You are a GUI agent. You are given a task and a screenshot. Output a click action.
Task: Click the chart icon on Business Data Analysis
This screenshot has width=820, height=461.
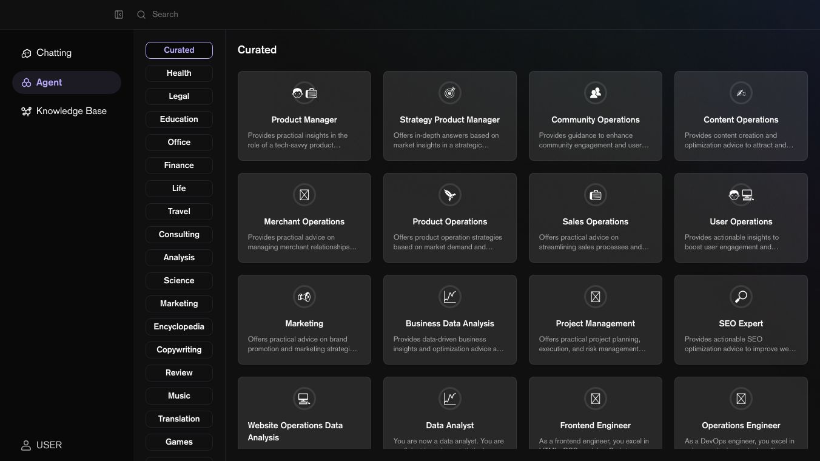pyautogui.click(x=449, y=297)
